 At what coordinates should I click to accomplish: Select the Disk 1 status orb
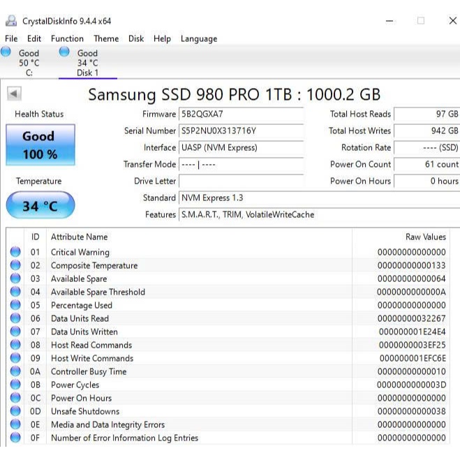[65, 52]
